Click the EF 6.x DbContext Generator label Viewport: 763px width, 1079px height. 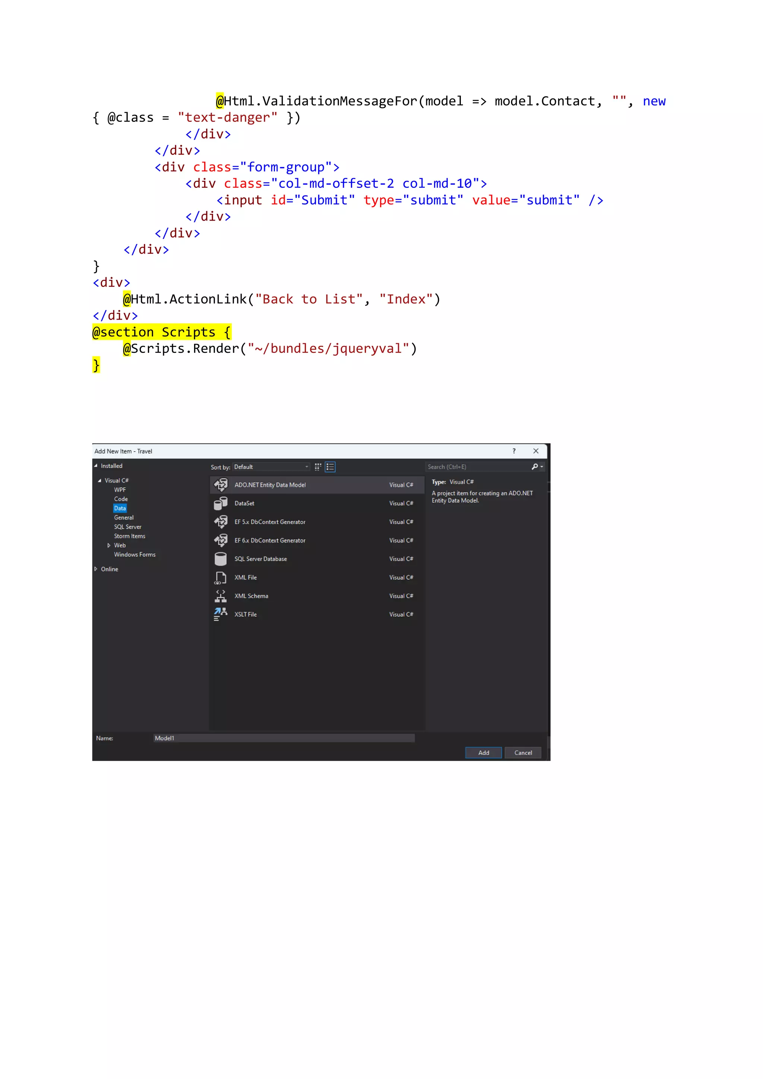point(270,541)
